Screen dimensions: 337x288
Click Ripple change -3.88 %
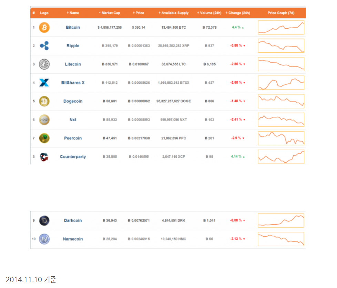(238, 45)
